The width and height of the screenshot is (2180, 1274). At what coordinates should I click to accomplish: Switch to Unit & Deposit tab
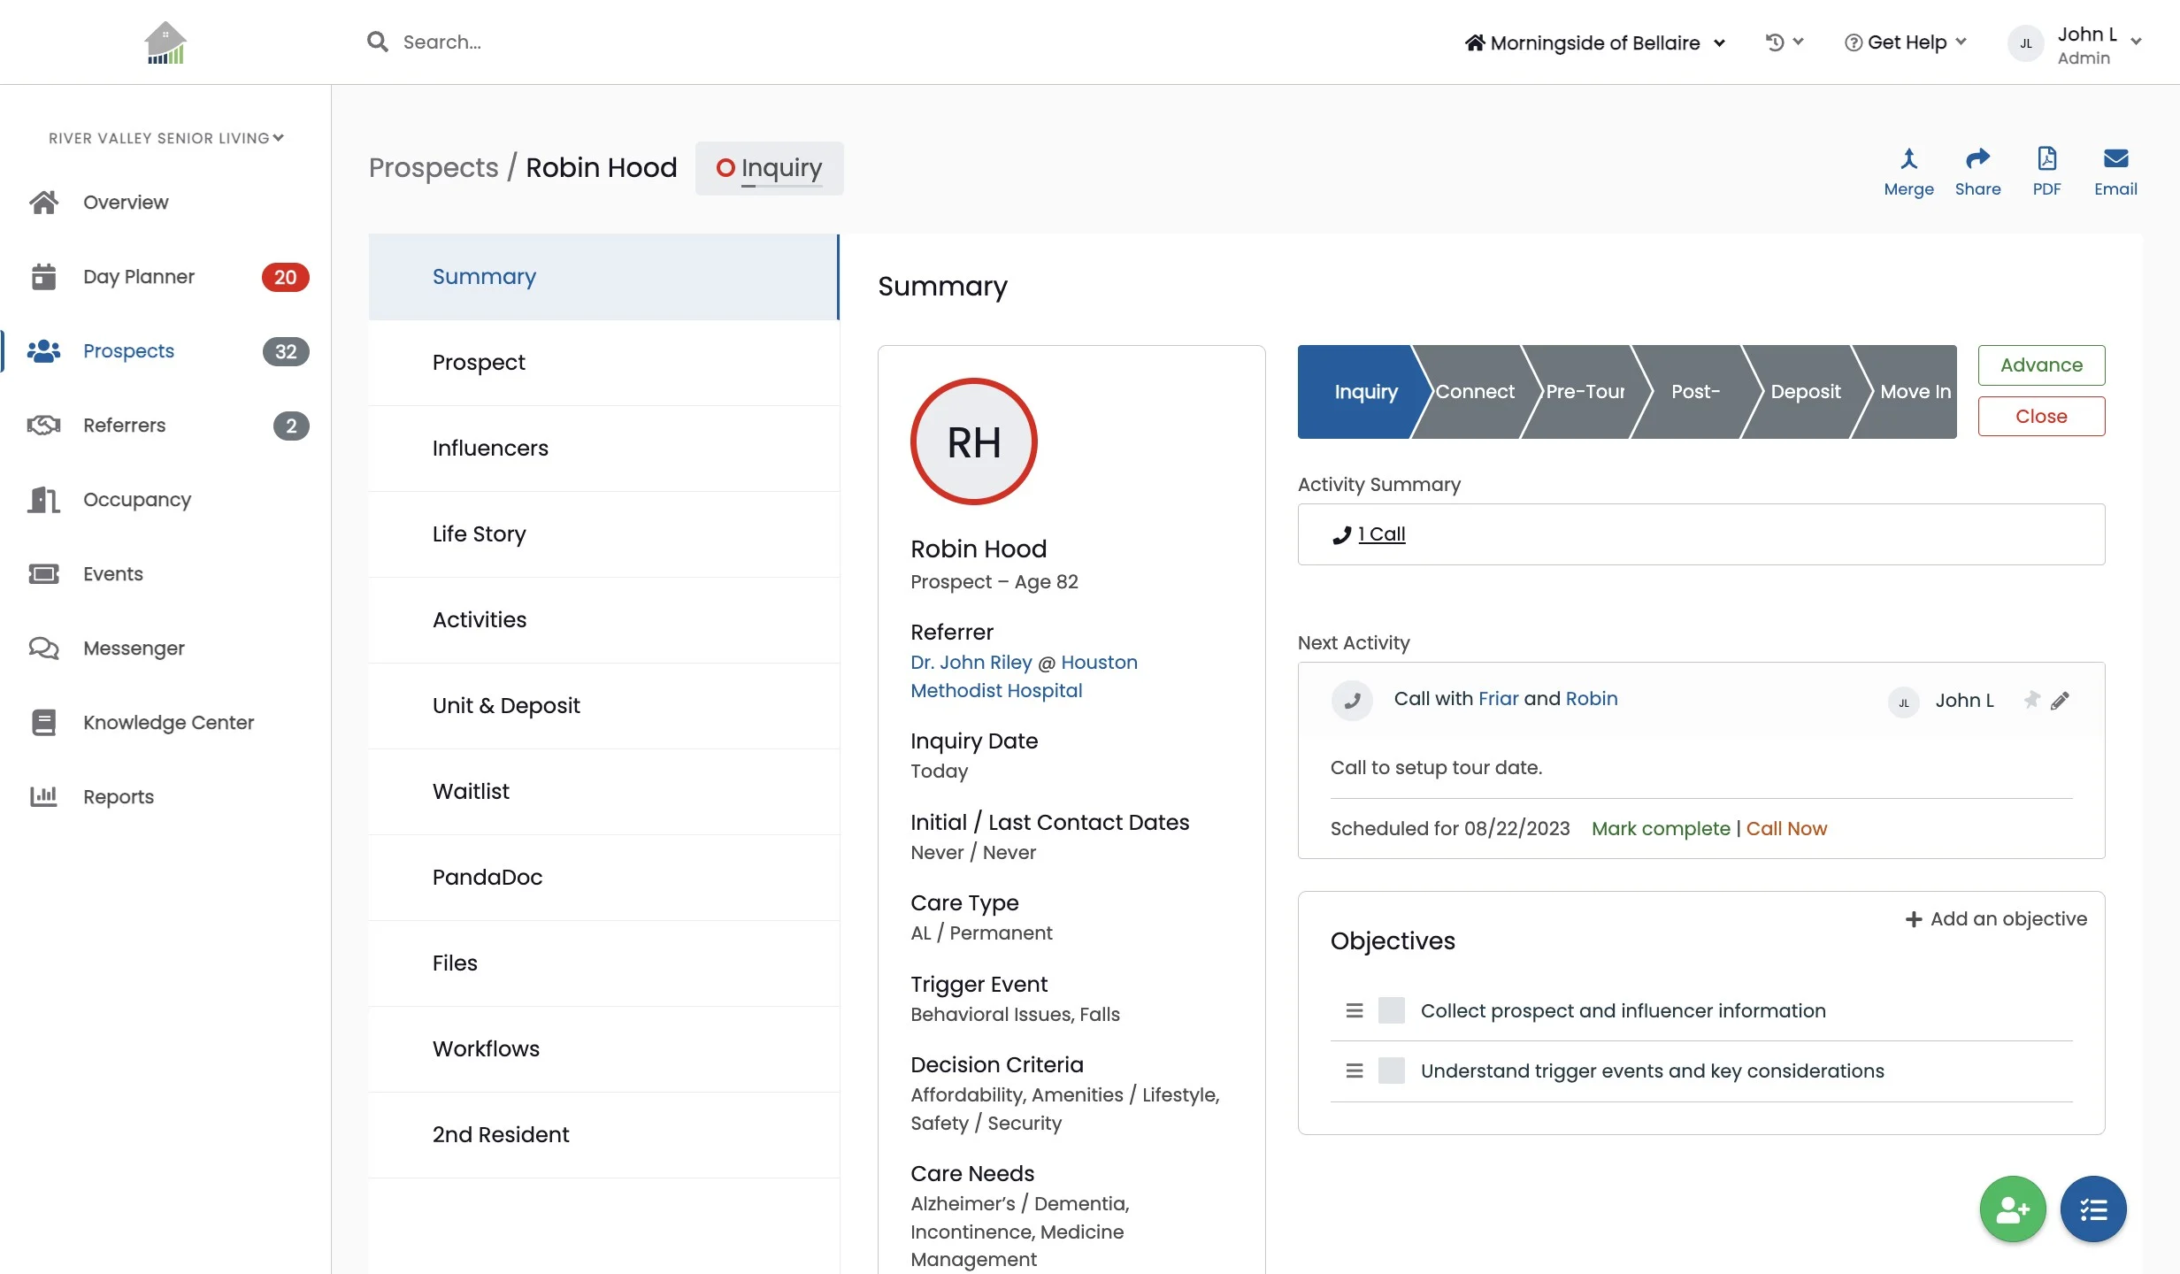506,706
